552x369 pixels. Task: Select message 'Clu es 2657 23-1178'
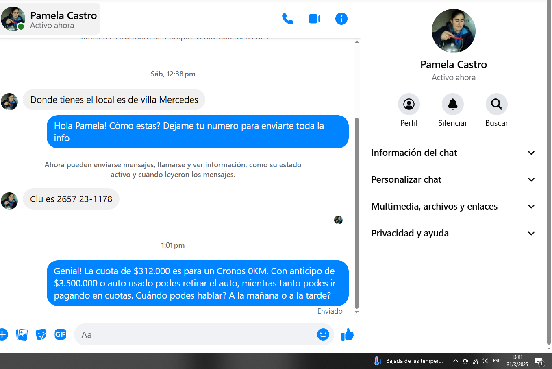(71, 199)
